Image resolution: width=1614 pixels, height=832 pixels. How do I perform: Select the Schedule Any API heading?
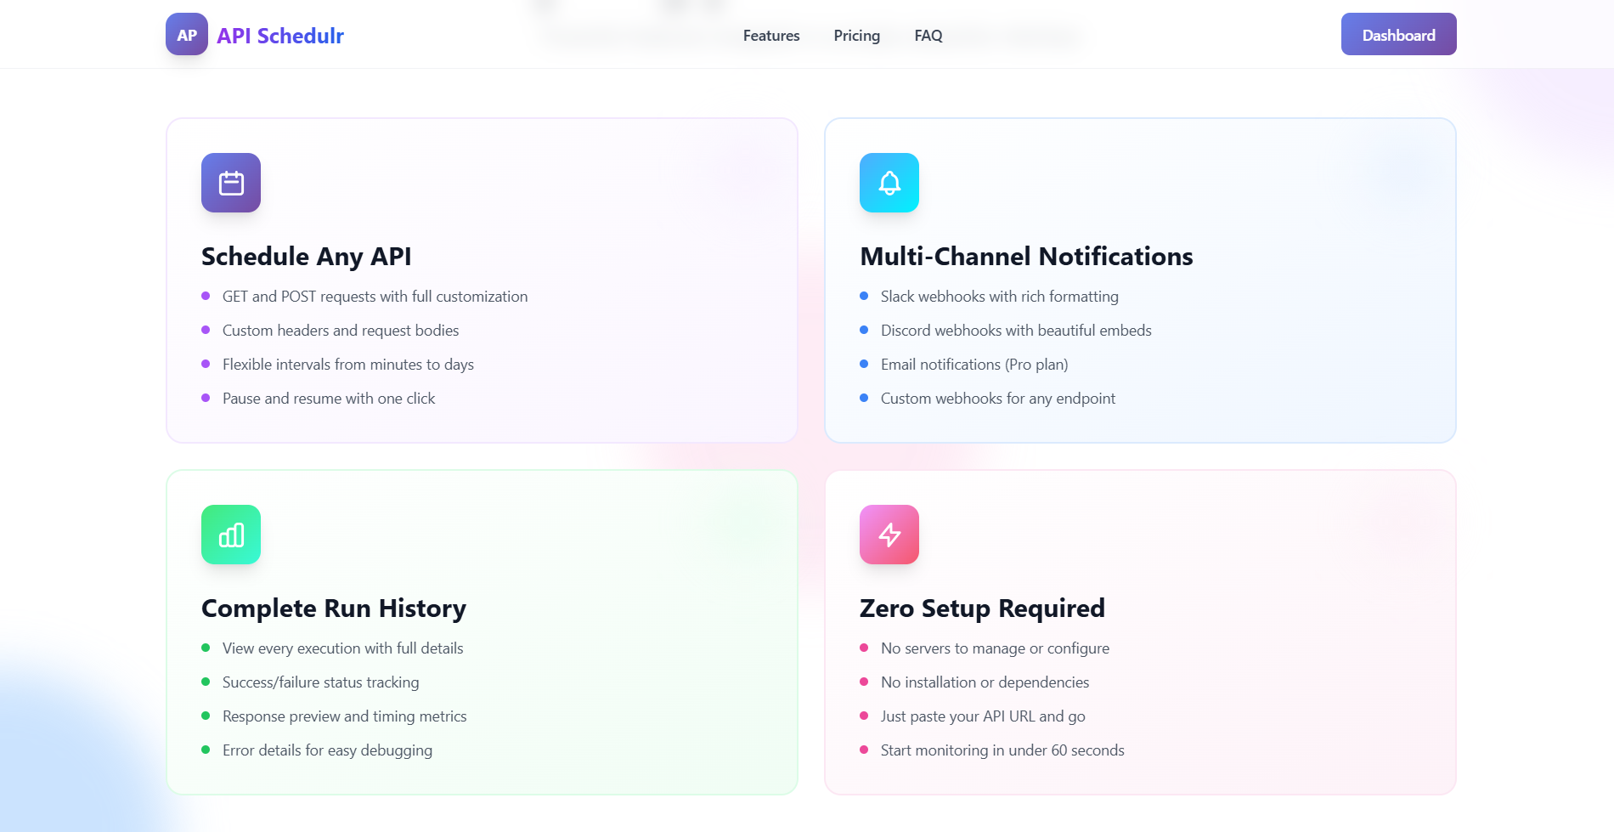click(306, 256)
